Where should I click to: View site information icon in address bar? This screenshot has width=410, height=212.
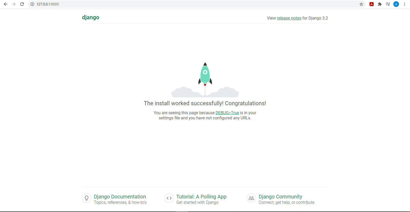(32, 4)
